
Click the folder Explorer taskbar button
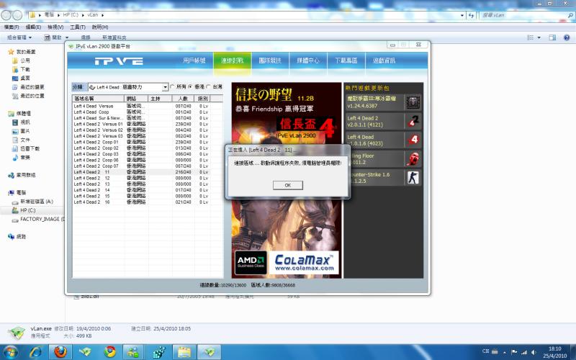(x=184, y=351)
